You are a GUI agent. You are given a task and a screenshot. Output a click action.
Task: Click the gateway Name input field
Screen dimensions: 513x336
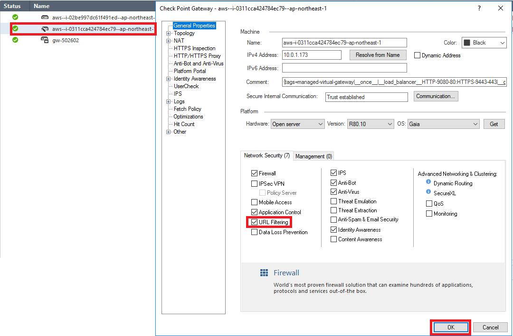(x=344, y=43)
